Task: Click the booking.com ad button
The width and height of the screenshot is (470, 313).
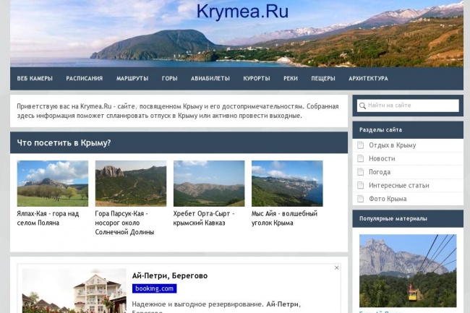Action: (x=154, y=288)
